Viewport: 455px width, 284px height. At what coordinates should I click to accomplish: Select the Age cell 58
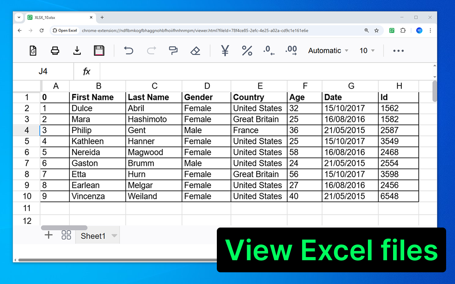pos(305,152)
